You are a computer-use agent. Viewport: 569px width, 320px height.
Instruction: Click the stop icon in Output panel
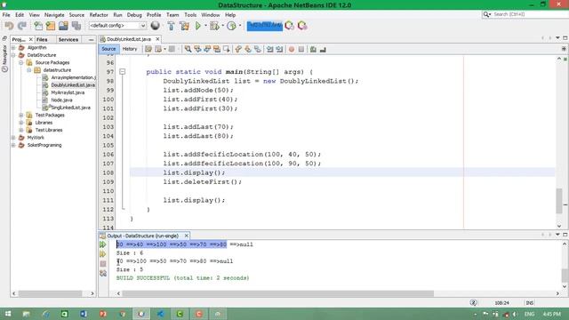(x=103, y=264)
